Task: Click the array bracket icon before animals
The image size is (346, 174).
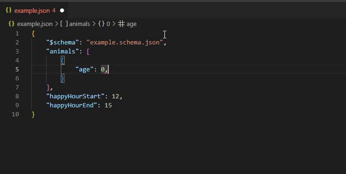Action: 64,24
